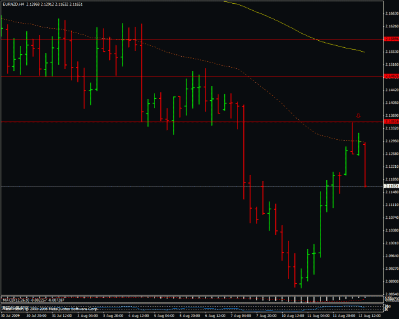This screenshot has width=399, height=319.
Task: Click the 2.09270 price axis label
Action: (x=392, y=269)
